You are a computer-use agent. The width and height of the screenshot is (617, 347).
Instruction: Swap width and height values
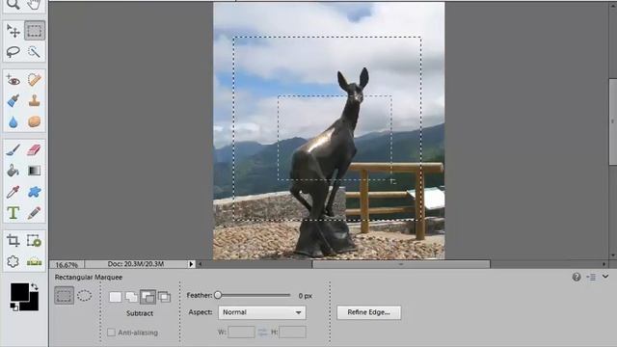262,332
